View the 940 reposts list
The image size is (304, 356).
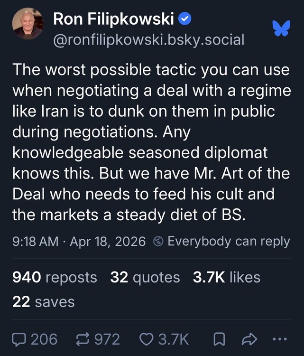[x=55, y=277]
